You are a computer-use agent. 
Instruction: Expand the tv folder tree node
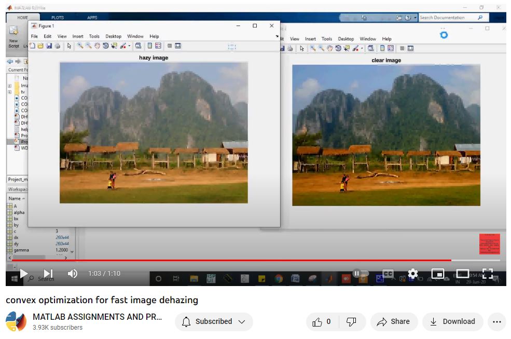[10, 92]
